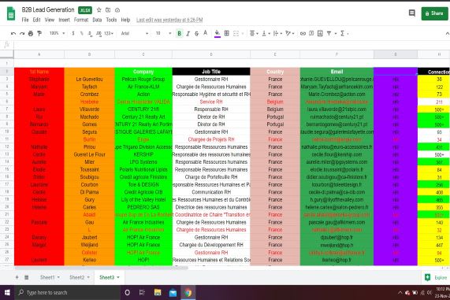Open the vertical align dropdown
Viewport: 450px width, 300px height.
tap(266, 34)
